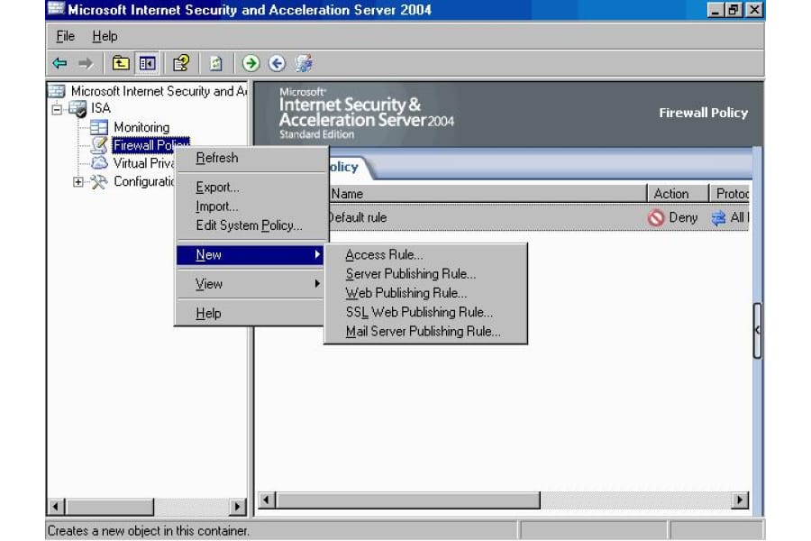Select the Configuration label in the tree

pos(144,182)
